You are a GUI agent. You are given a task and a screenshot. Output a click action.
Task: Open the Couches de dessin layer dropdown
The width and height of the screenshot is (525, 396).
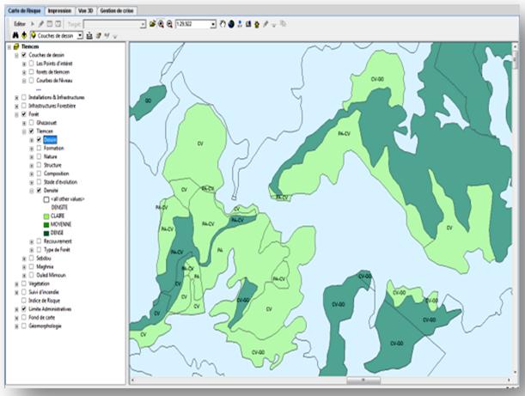point(80,36)
